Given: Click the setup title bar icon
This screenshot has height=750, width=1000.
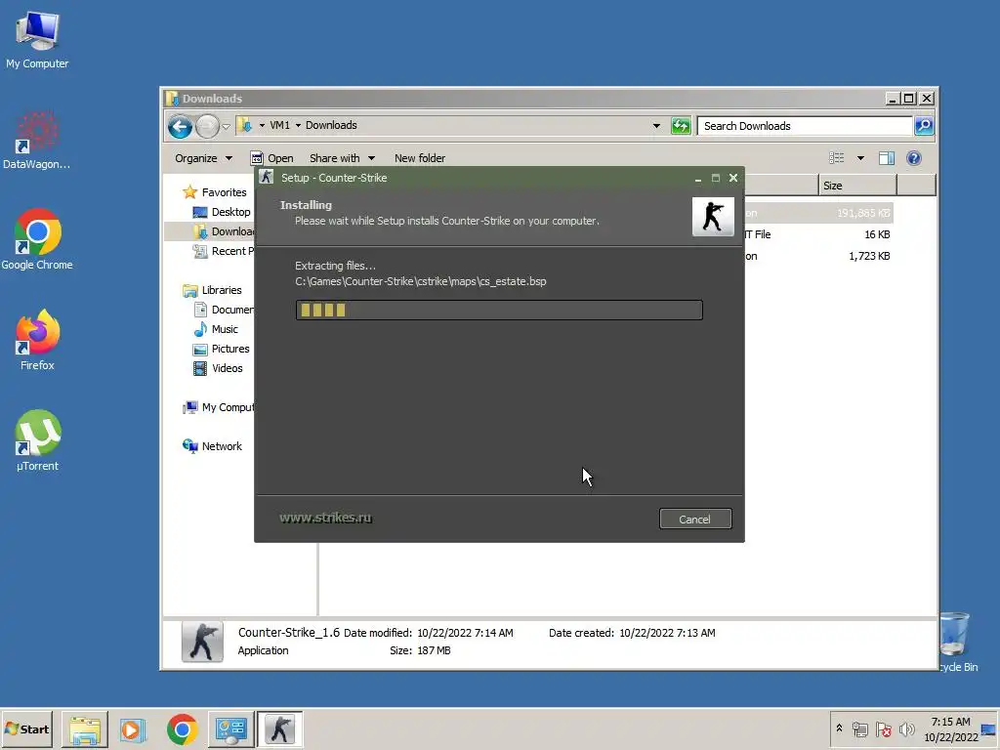Looking at the screenshot, I should coord(267,178).
